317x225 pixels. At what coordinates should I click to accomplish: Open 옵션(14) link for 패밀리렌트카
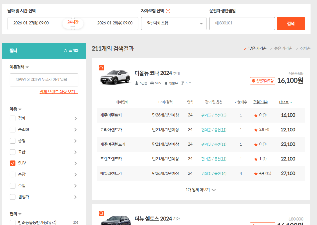(220, 173)
